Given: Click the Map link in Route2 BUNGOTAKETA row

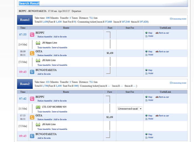Looking at the screenshot, I should (x=150, y=134).
